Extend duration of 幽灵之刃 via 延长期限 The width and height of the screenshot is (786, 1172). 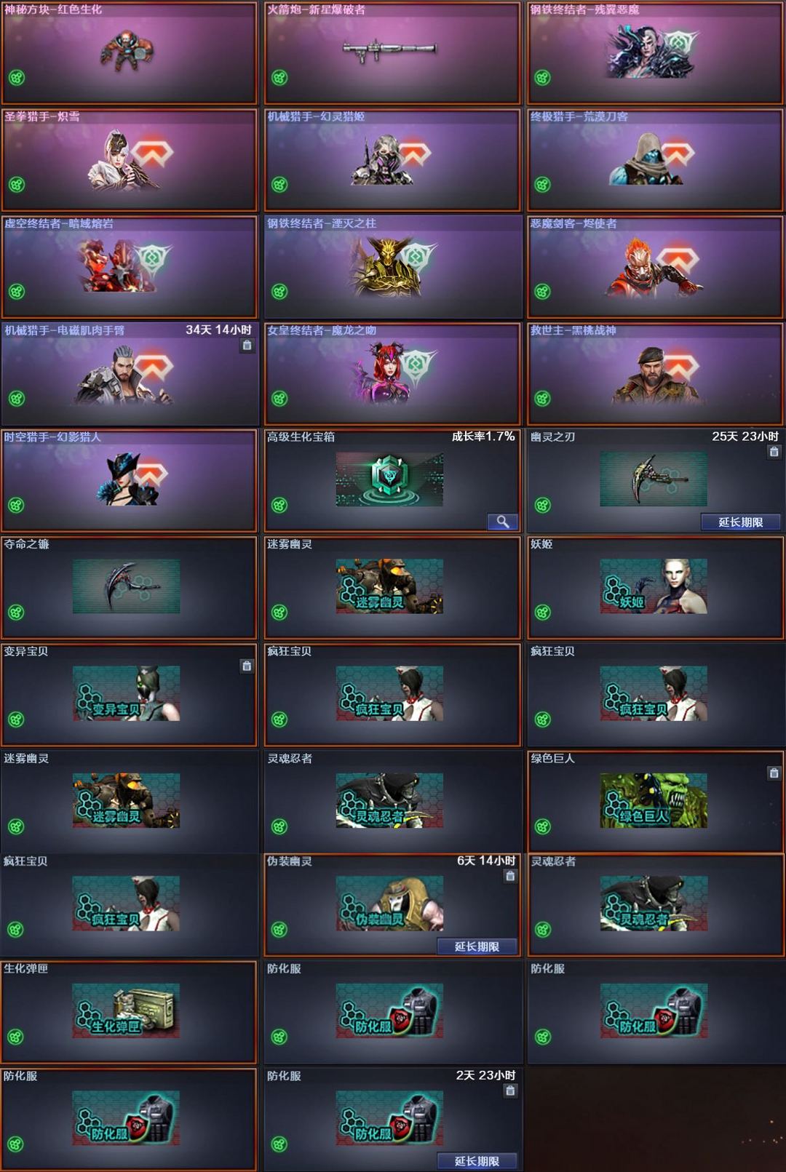coord(741,522)
